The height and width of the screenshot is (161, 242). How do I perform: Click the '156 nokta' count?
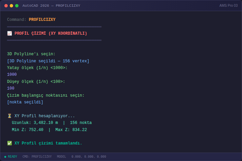point(81,123)
